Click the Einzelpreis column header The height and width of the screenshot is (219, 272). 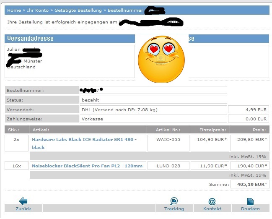pos(210,130)
